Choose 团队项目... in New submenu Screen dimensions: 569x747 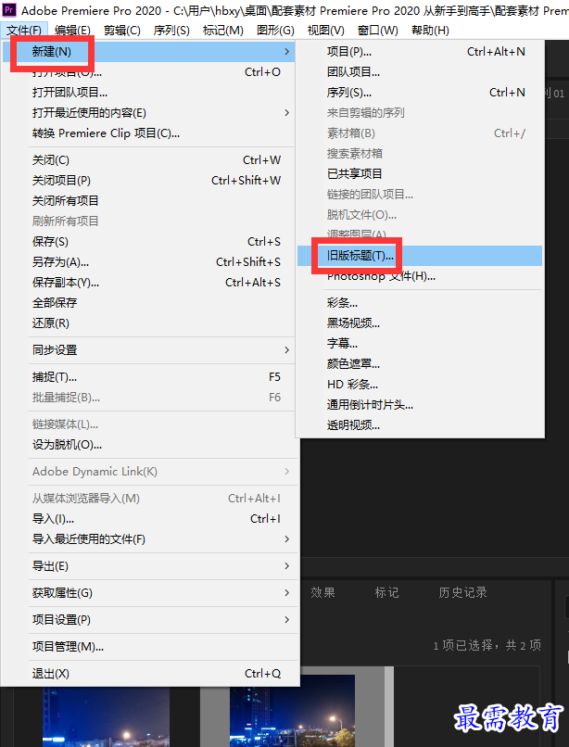click(420, 72)
